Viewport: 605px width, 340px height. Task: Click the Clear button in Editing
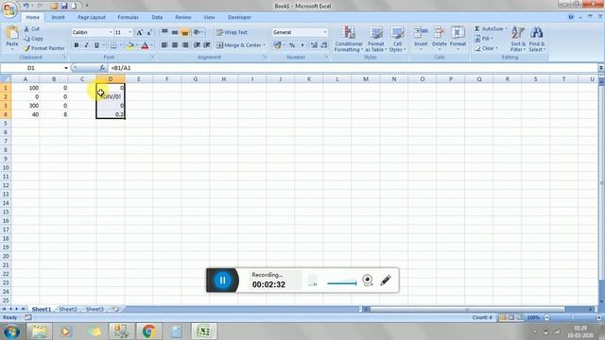pos(485,48)
